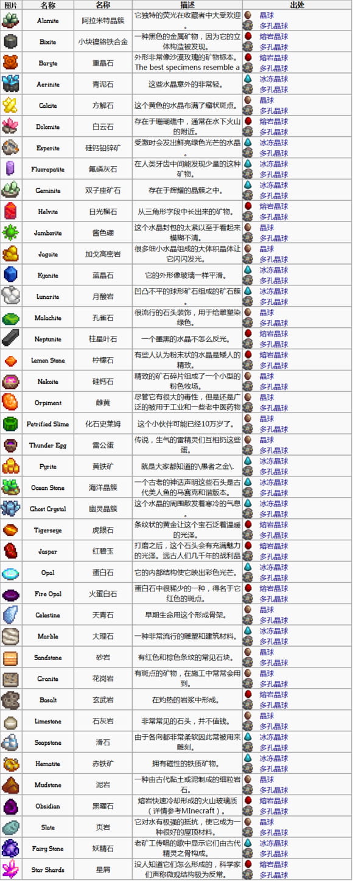The image size is (353, 881).
Task: Click the Celestine name text
Action: [48, 615]
